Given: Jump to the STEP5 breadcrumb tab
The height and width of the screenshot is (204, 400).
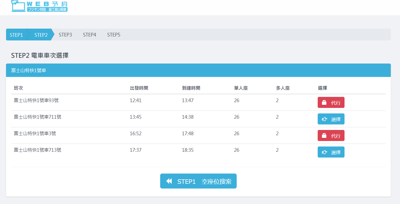Looking at the screenshot, I should coord(114,35).
